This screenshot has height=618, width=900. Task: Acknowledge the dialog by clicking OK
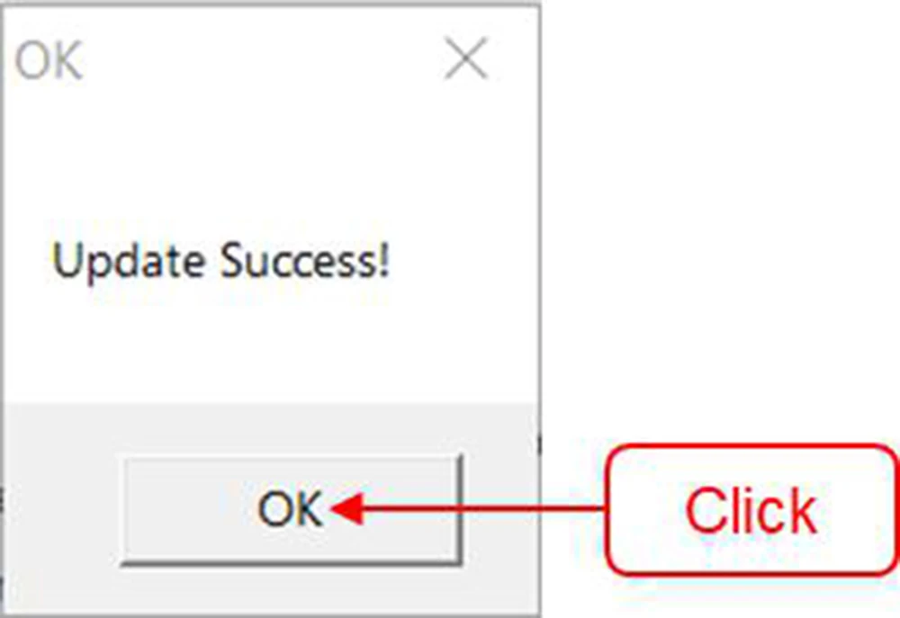click(291, 509)
